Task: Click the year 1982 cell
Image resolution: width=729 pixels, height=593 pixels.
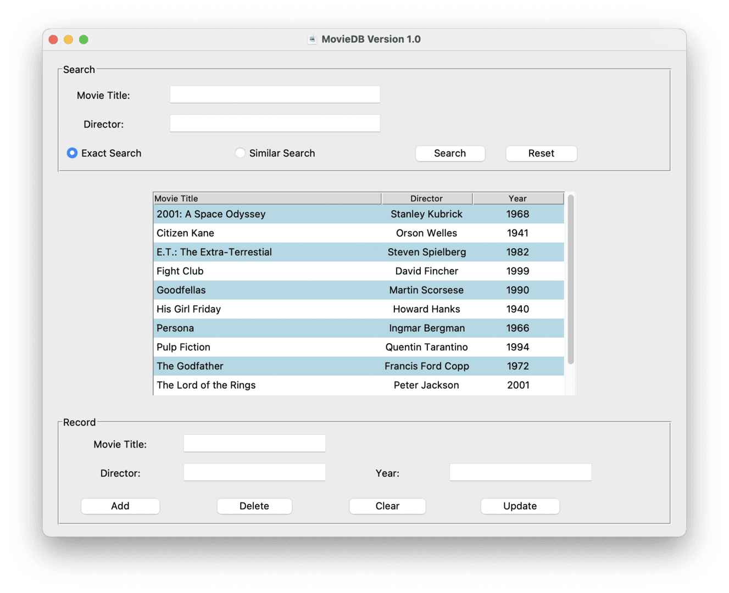Action: point(518,252)
